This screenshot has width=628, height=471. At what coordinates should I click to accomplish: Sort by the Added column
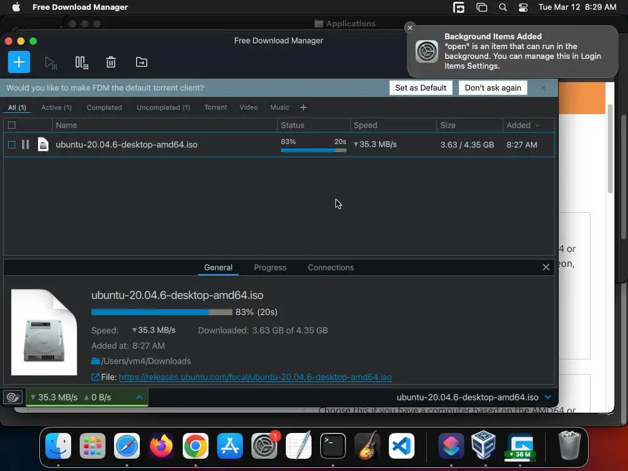(x=528, y=125)
